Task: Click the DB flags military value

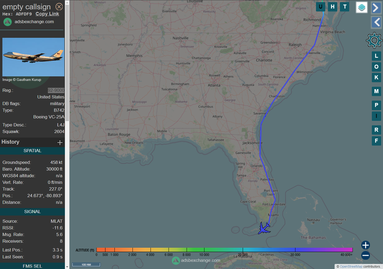Action: [x=57, y=104]
